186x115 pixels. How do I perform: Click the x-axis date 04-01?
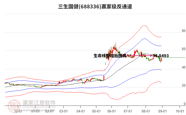81,111
